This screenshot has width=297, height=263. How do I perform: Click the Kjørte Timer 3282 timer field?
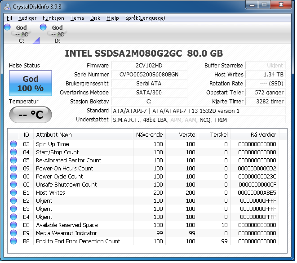266,101
